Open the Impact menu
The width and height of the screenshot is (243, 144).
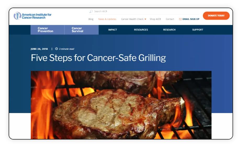click(112, 30)
